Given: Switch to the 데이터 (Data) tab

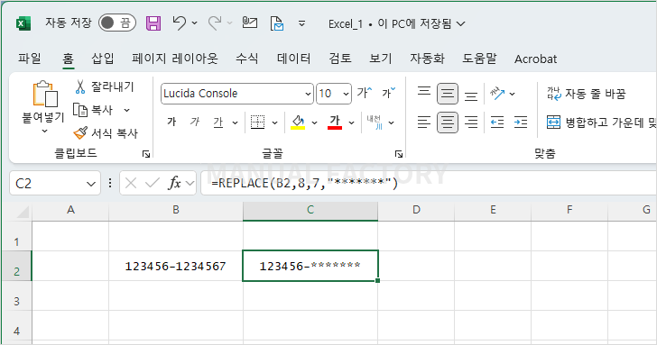Looking at the screenshot, I should click(293, 59).
